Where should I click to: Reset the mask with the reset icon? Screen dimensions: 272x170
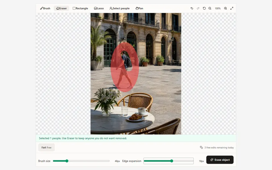tap(204, 8)
